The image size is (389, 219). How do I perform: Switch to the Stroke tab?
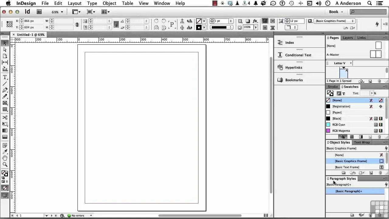pos(332,87)
